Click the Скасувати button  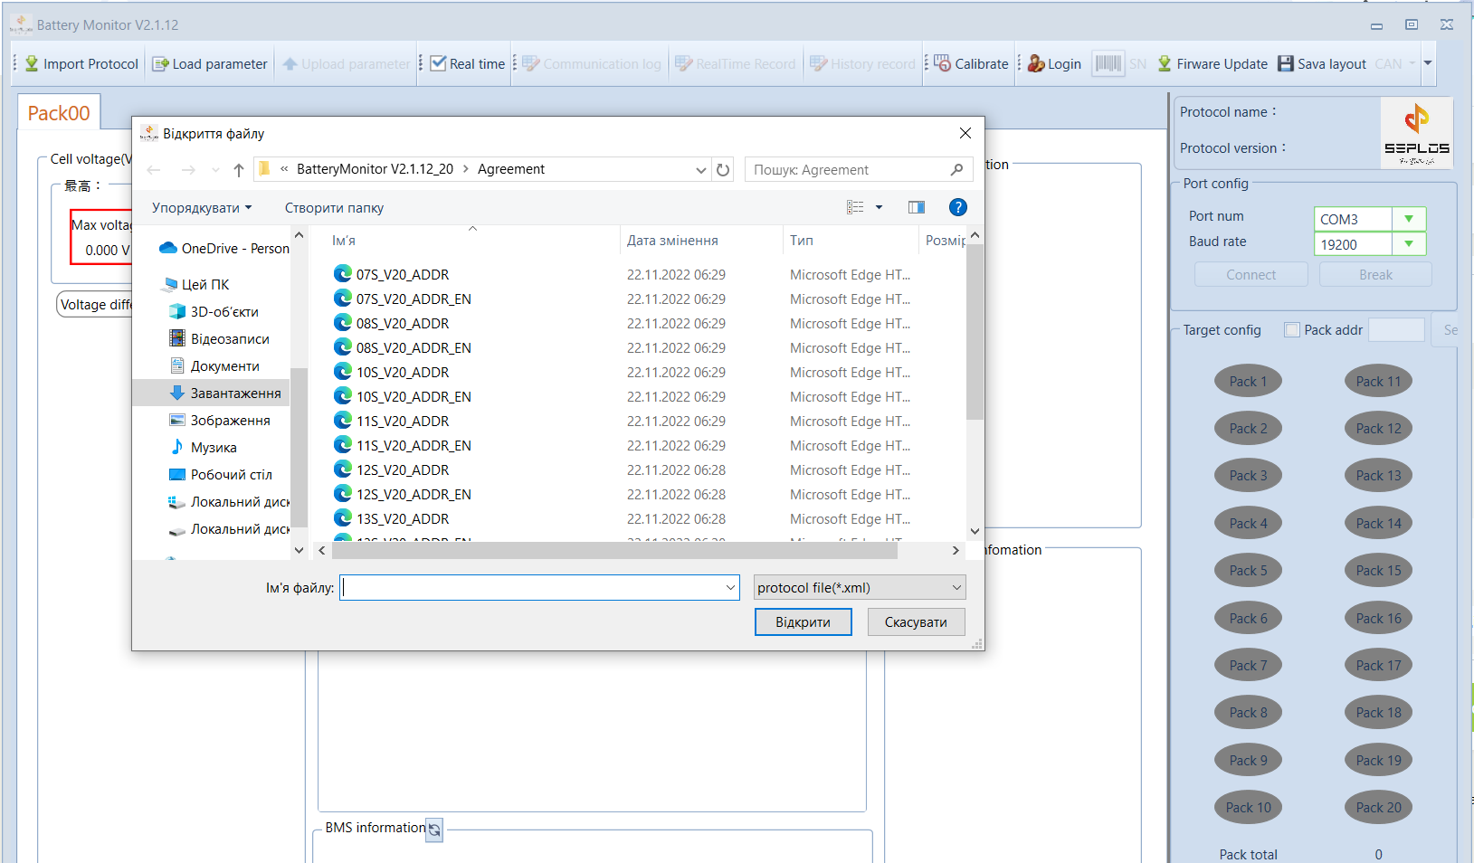tap(916, 622)
